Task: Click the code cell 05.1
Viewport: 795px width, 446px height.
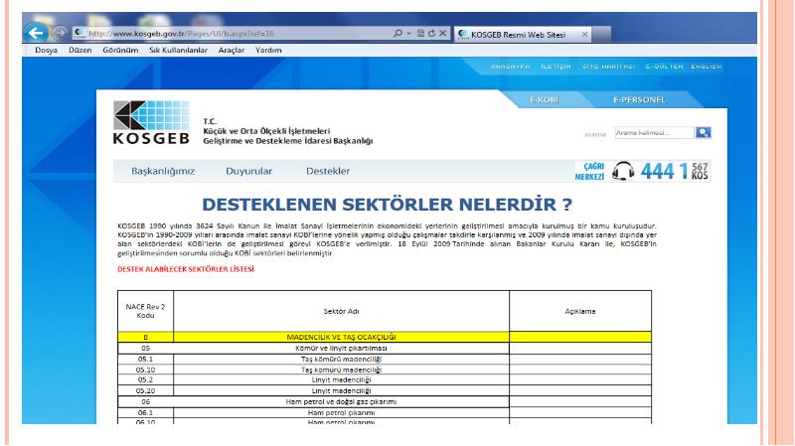Action: (x=145, y=360)
